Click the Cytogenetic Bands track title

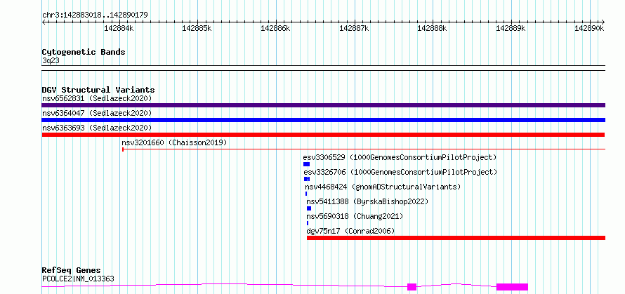84,52
